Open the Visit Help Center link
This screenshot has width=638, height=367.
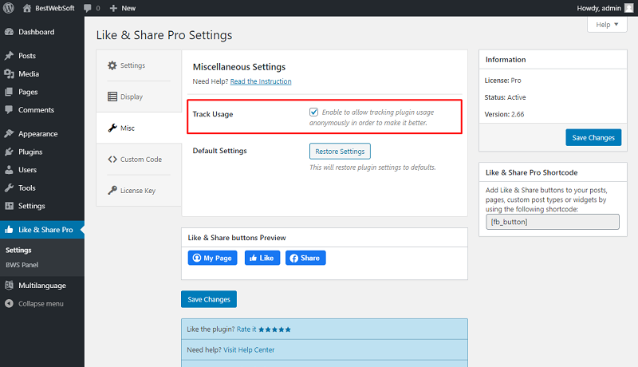tap(249, 350)
